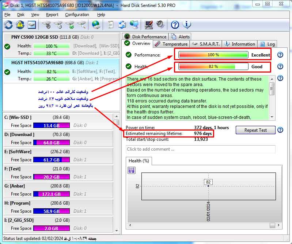
Task: Select the G: [Anbar] partition
Action: [58, 190]
